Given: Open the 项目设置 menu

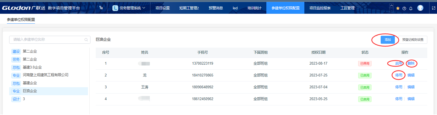Looking at the screenshot, I should click(x=163, y=8).
